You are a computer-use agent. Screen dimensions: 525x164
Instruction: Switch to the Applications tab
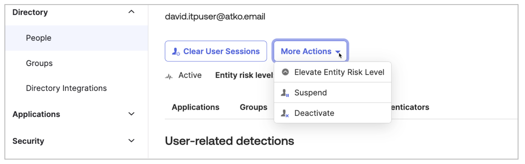pyautogui.click(x=196, y=107)
